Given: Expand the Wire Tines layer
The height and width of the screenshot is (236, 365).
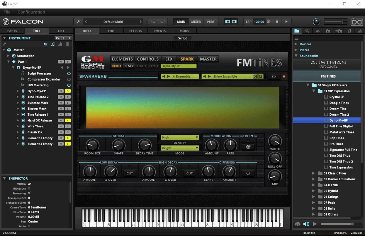Looking at the screenshot, I should [x=18, y=126].
